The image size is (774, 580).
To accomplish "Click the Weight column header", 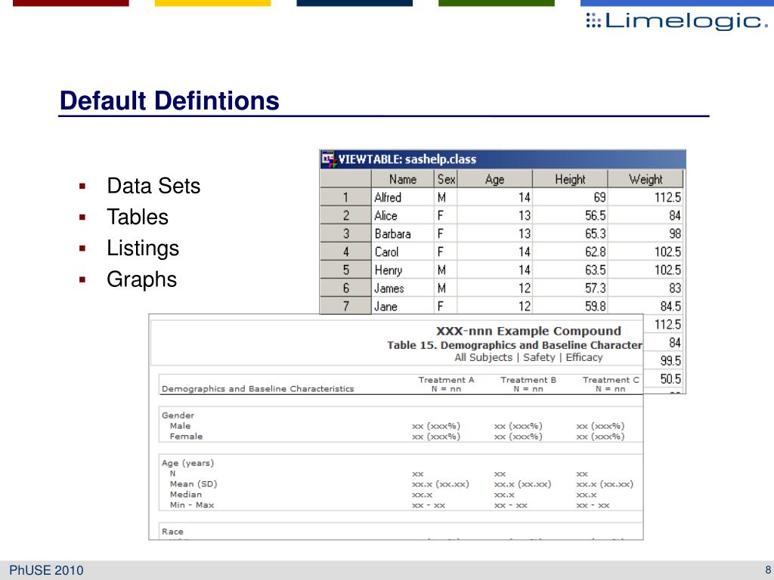I will click(646, 179).
